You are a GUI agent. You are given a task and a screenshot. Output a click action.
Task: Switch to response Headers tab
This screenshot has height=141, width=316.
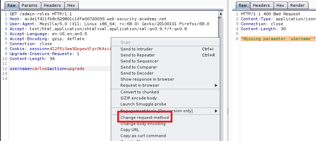(261, 5)
